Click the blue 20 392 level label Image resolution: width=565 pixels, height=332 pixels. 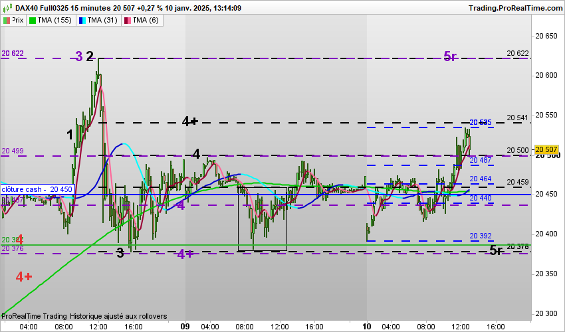(x=481, y=236)
